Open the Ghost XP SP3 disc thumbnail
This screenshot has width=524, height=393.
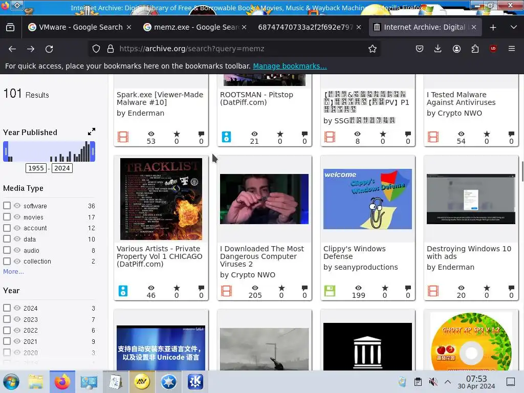(x=471, y=341)
